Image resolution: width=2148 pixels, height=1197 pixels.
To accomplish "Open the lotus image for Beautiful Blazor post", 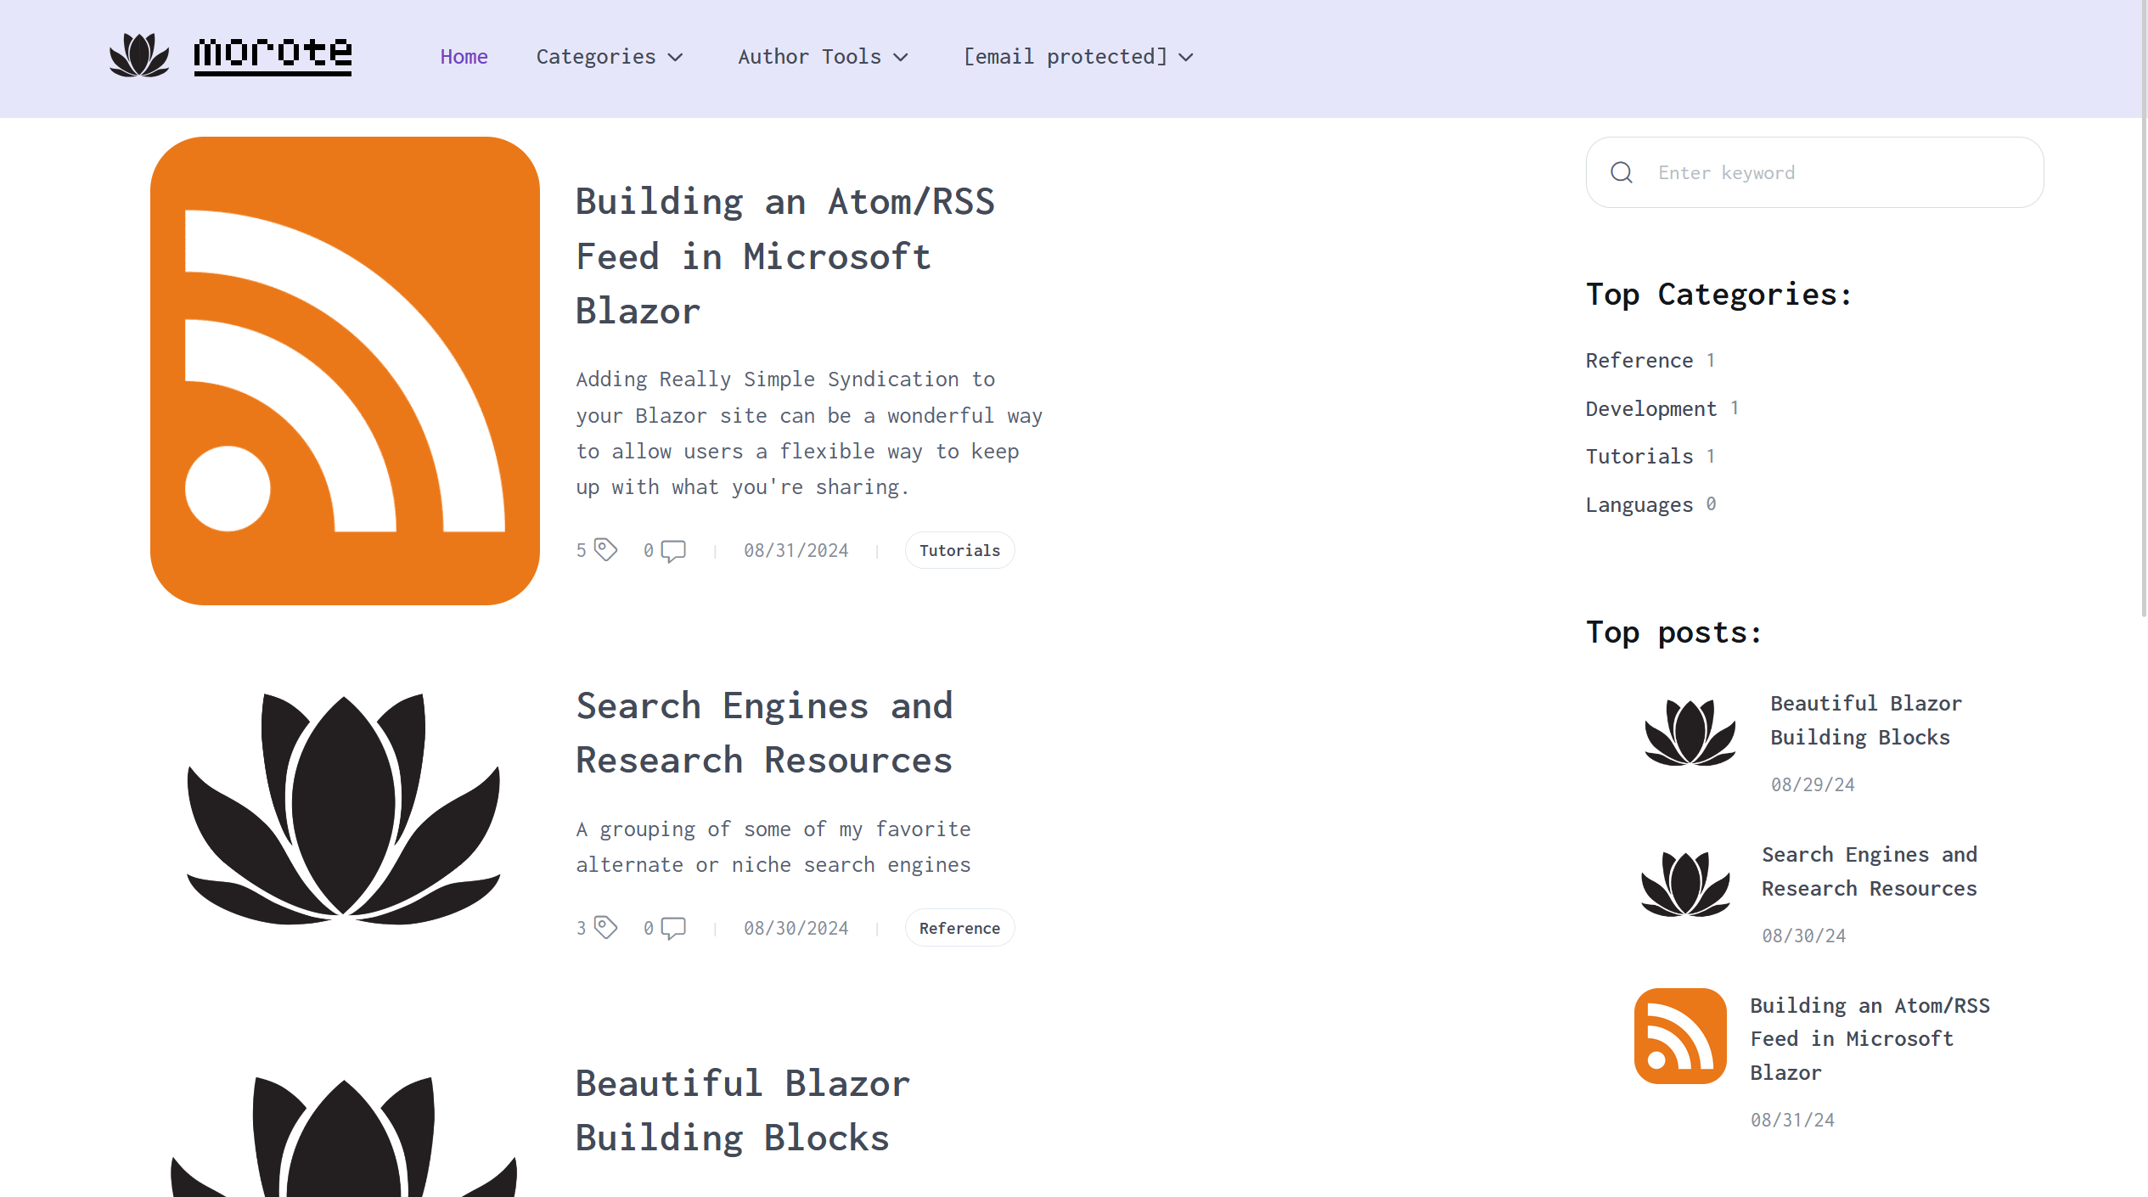I will click(x=344, y=1136).
